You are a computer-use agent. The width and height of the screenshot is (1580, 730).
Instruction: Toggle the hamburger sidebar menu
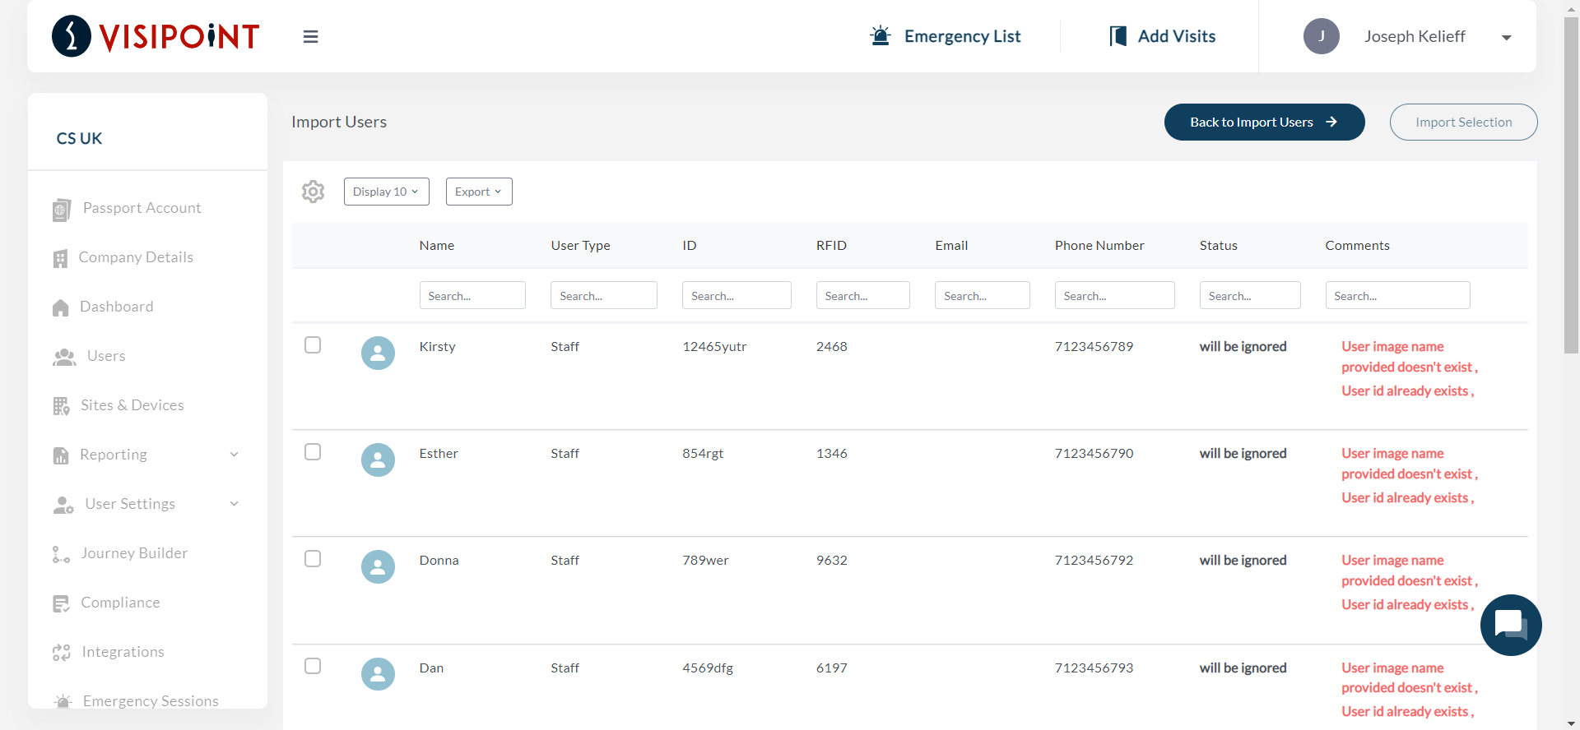tap(310, 37)
